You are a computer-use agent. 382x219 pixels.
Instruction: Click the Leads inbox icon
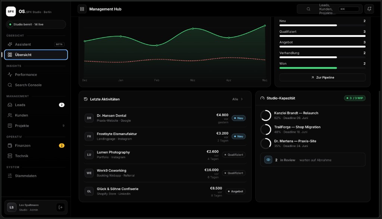pos(10,105)
